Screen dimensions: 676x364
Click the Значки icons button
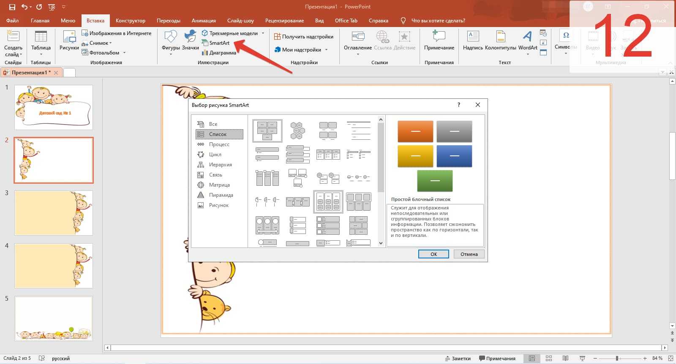[190, 41]
